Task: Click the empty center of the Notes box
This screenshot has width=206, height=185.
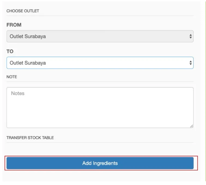Action: pyautogui.click(x=100, y=107)
